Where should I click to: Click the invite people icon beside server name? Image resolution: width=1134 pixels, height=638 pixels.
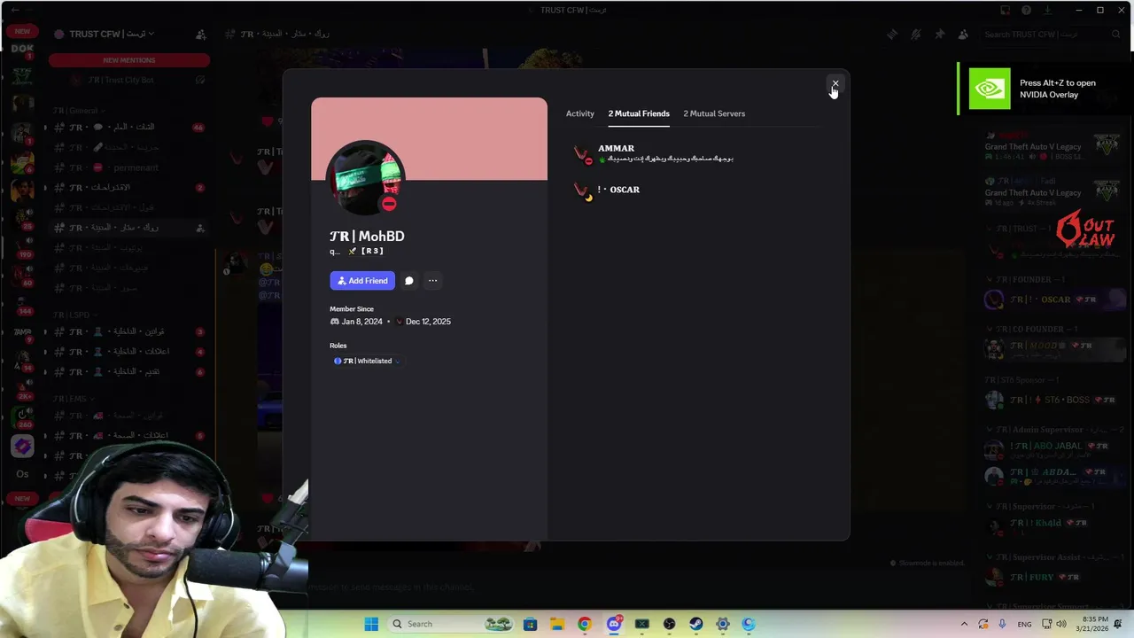click(x=200, y=35)
